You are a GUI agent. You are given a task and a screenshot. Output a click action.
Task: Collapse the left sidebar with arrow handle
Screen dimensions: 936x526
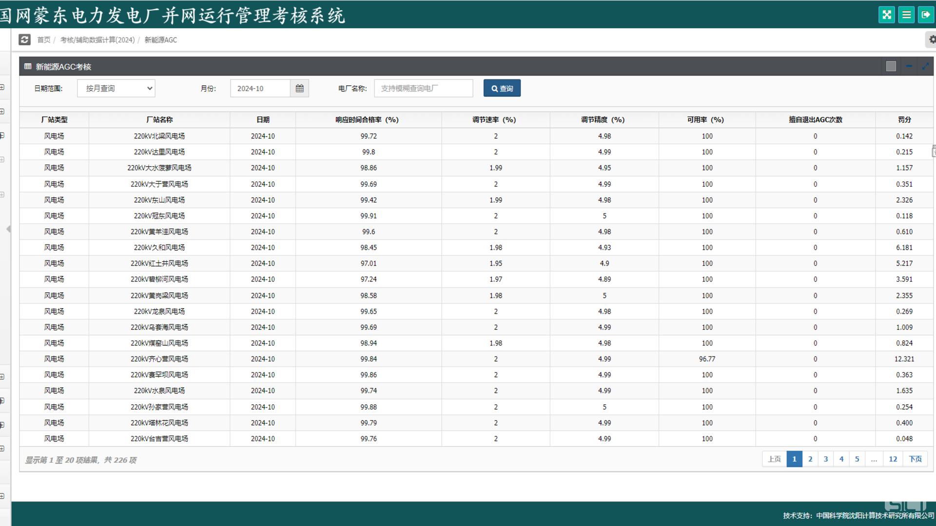click(x=8, y=229)
